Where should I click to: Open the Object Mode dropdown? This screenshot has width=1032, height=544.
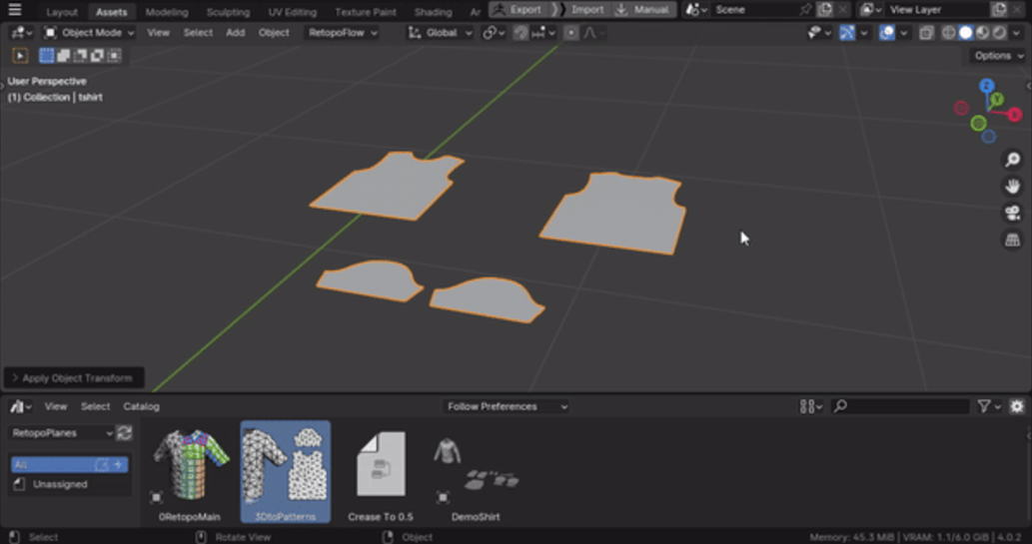pyautogui.click(x=89, y=32)
